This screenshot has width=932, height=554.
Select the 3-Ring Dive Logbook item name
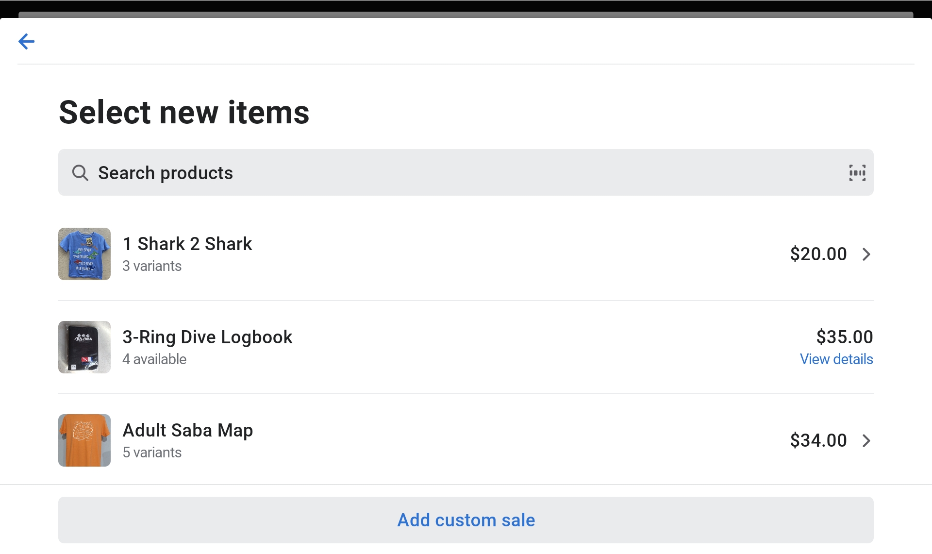tap(207, 337)
